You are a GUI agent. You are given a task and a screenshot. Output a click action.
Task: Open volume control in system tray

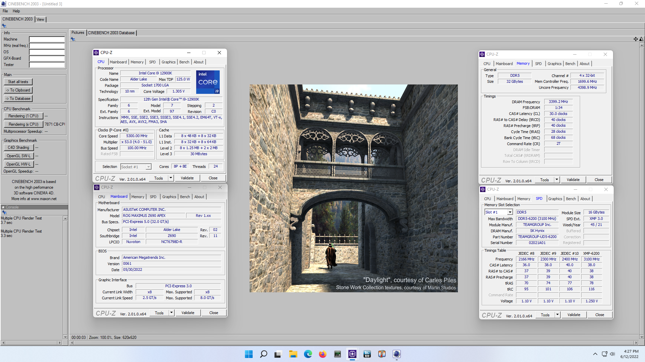(612, 354)
